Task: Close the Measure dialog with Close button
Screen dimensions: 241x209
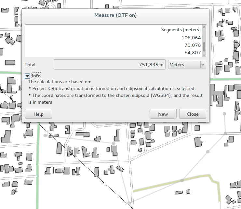Action: [x=193, y=114]
